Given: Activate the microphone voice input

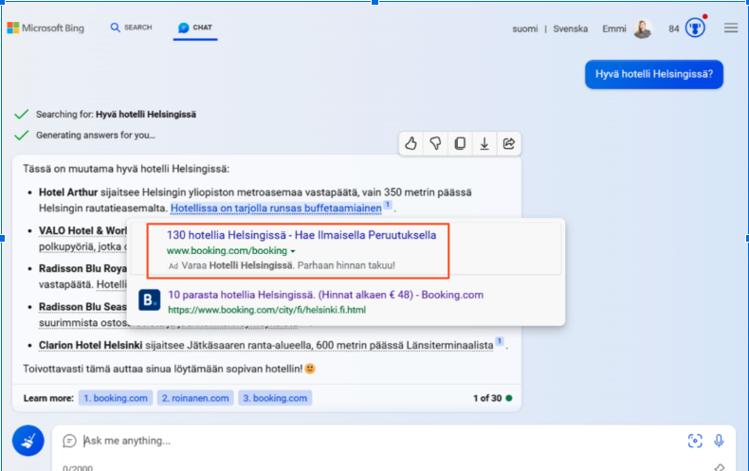Looking at the screenshot, I should pyautogui.click(x=719, y=441).
